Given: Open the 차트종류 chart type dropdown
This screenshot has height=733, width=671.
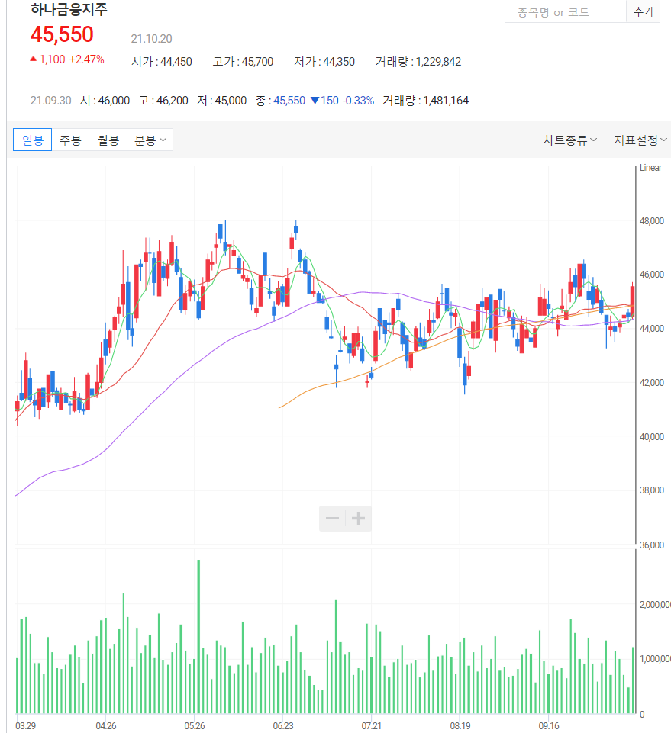Looking at the screenshot, I should pos(569,140).
